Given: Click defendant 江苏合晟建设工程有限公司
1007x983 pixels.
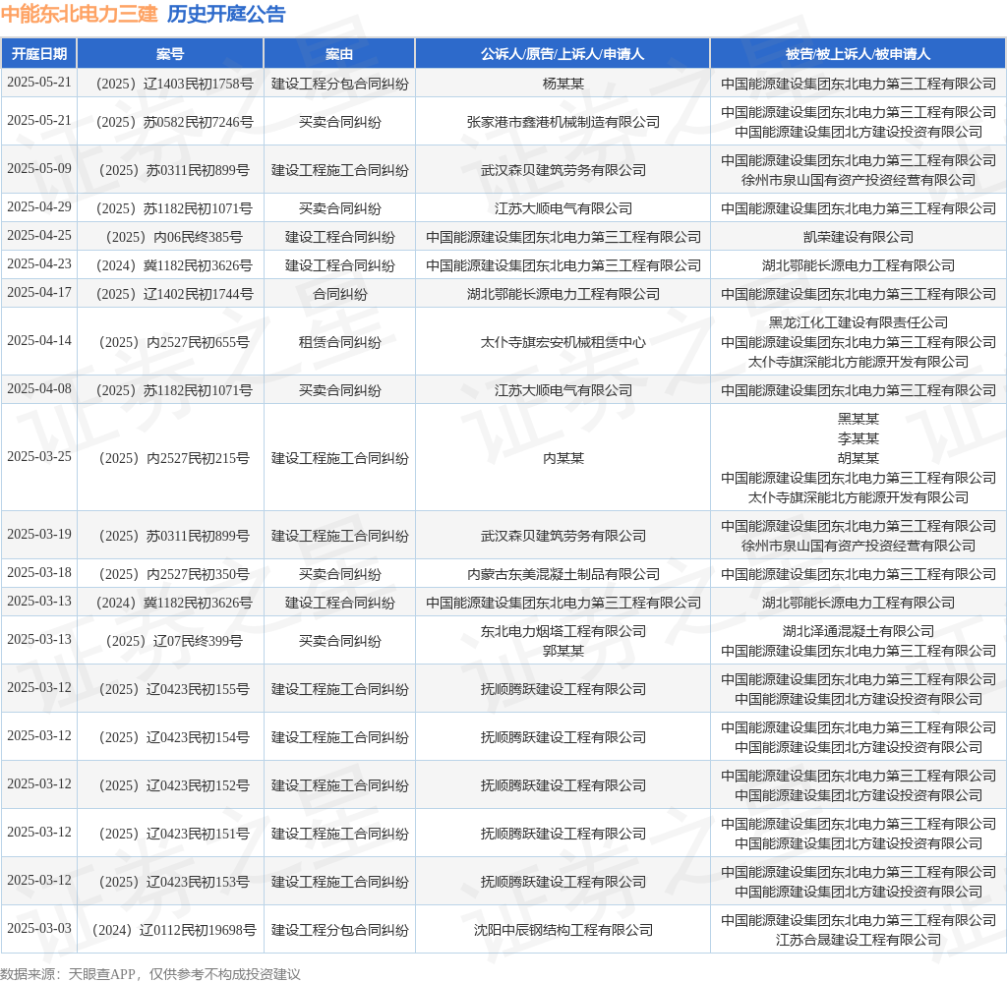Looking at the screenshot, I should point(858,940).
